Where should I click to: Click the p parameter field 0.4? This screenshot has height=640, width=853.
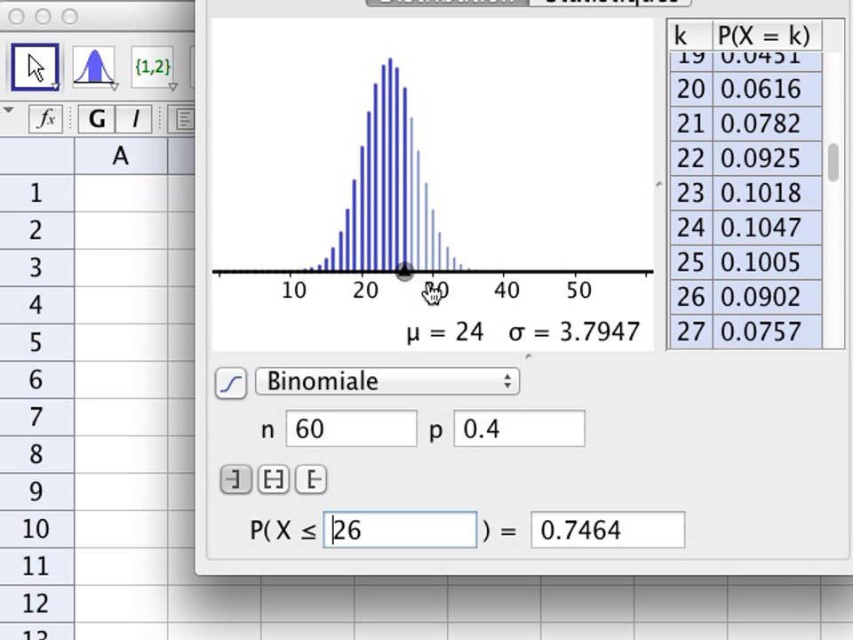(x=520, y=428)
